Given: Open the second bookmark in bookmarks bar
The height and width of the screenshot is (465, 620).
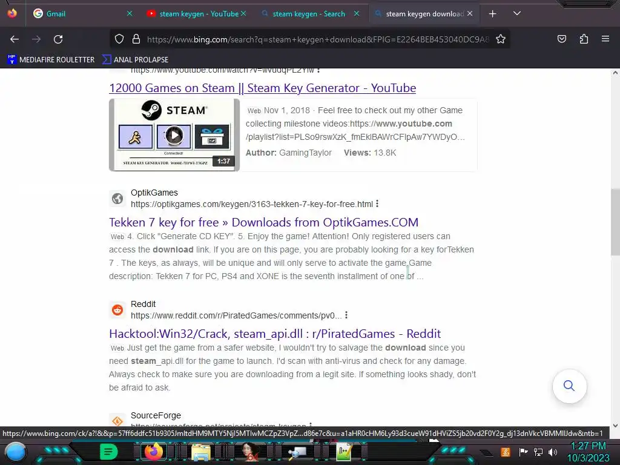Looking at the screenshot, I should point(135,60).
